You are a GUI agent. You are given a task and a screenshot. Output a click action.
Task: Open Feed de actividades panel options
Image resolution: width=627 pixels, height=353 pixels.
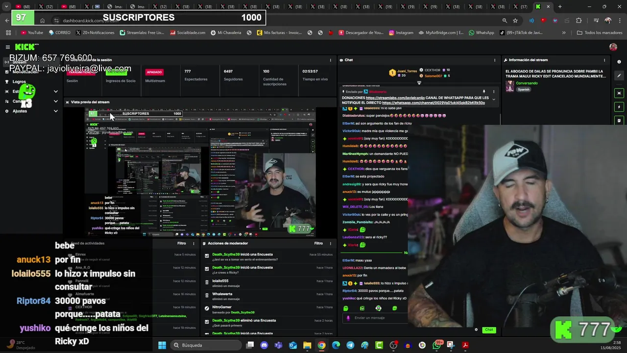click(193, 243)
